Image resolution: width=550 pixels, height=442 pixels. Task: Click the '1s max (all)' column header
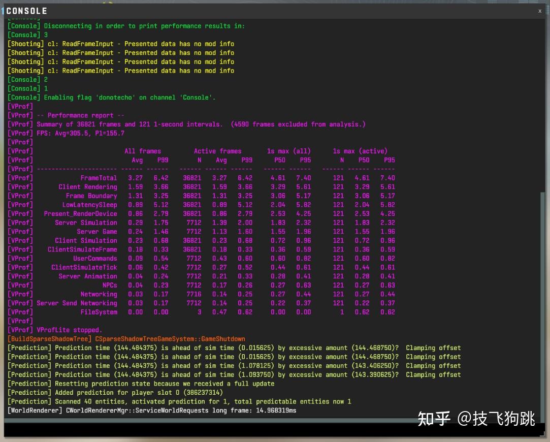(x=288, y=151)
